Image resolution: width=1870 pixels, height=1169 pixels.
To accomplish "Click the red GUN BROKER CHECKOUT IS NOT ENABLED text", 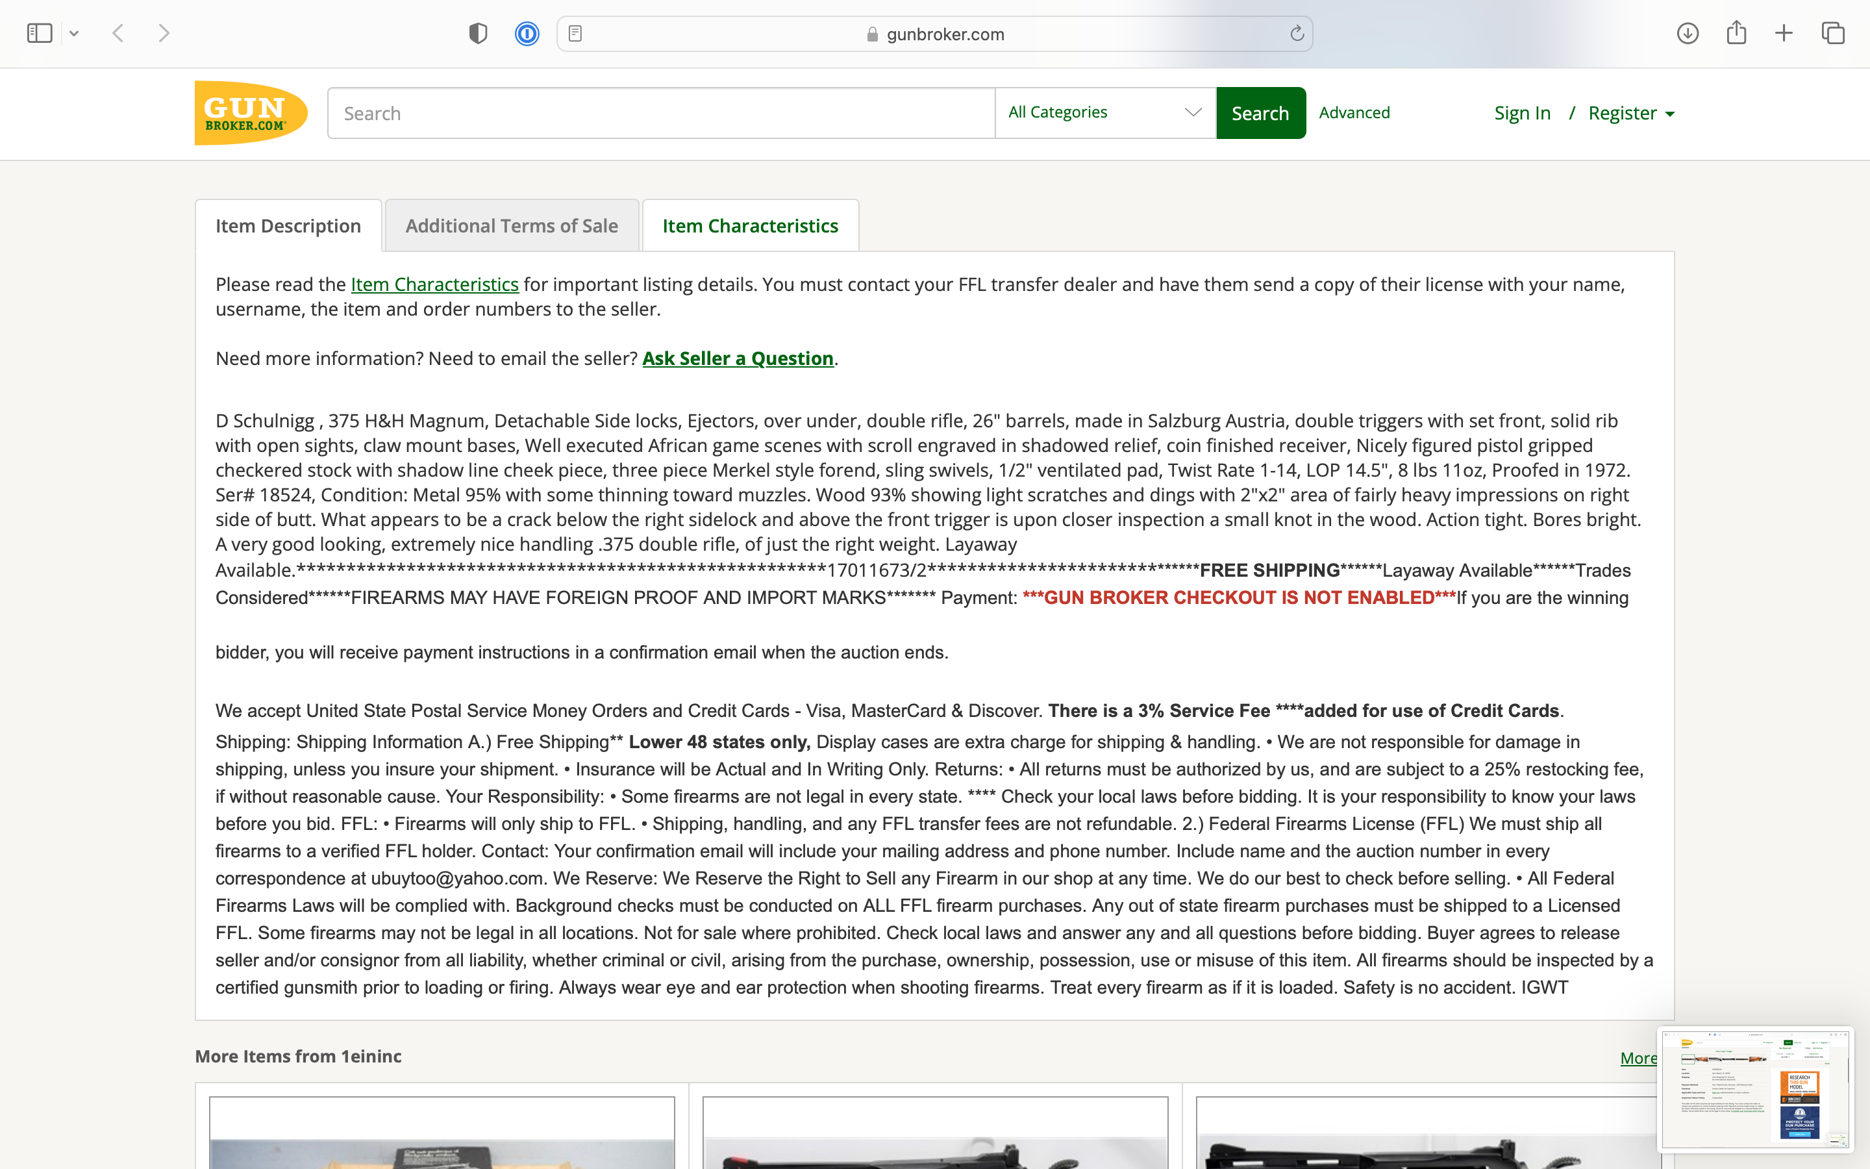I will click(x=1240, y=597).
